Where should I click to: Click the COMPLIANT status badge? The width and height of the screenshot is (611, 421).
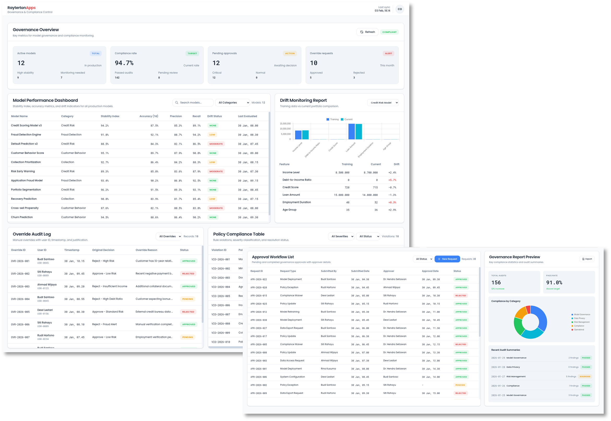[390, 32]
